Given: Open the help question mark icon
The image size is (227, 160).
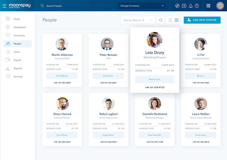Looking at the screenshot, I should (x=197, y=6).
